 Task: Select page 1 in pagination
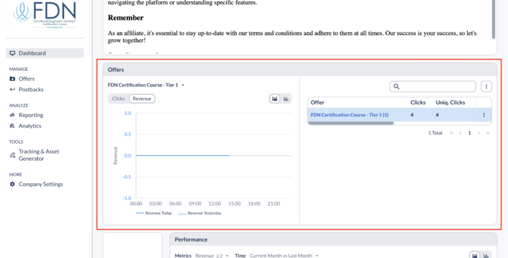pos(470,133)
